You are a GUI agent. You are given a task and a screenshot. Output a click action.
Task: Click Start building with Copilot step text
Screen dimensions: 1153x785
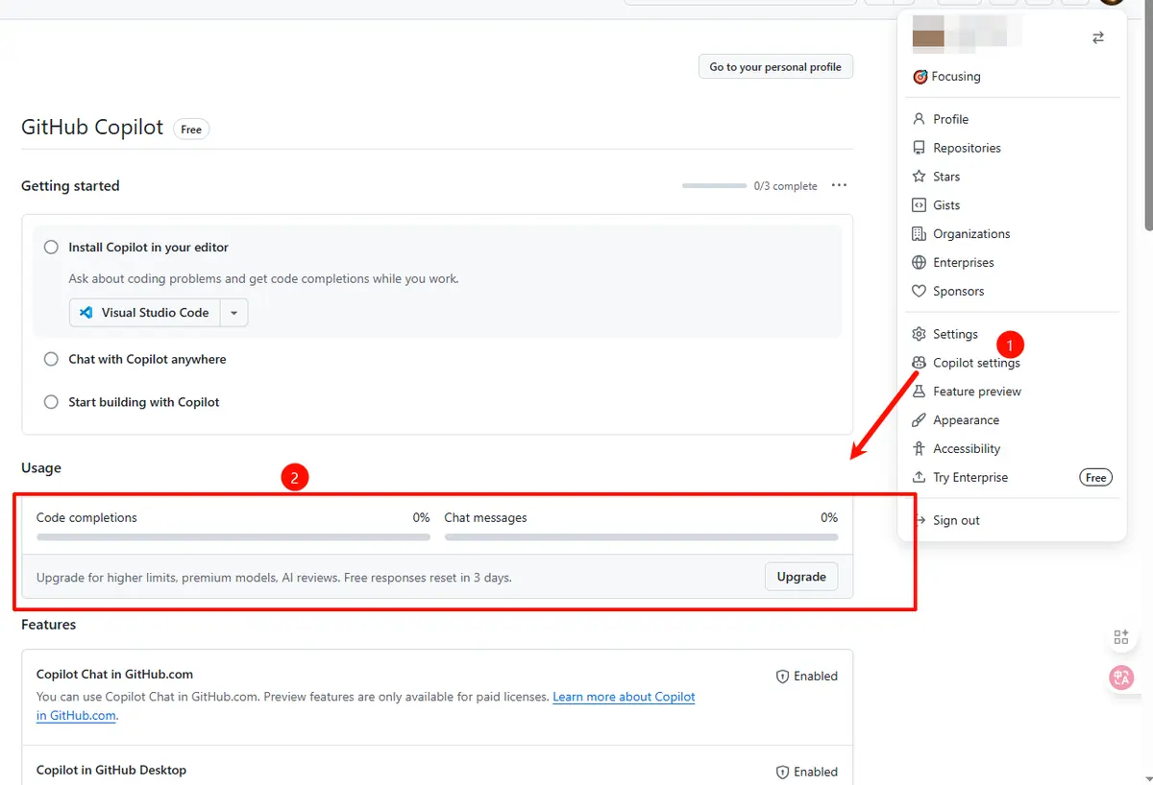[144, 402]
